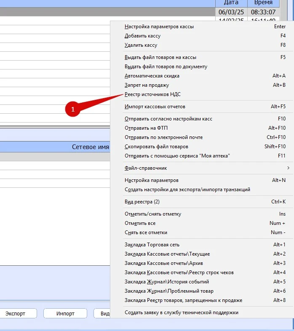Choose 'Импорт кассовых отчетов'
294x331 pixels.
[x=155, y=107]
